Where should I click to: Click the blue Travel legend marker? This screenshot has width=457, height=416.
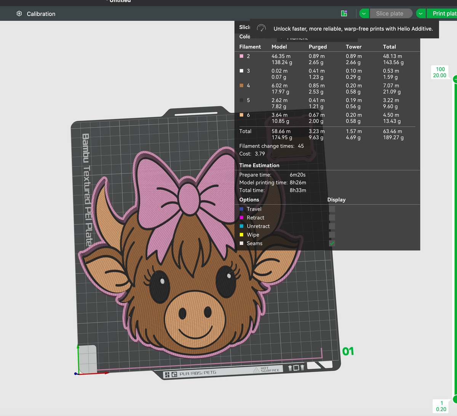[x=241, y=209]
